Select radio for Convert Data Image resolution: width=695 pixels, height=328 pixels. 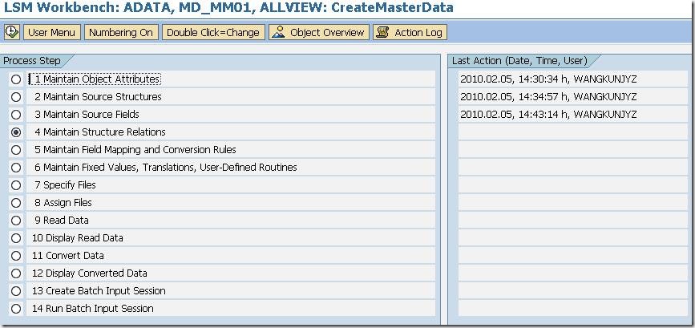pyautogui.click(x=16, y=256)
